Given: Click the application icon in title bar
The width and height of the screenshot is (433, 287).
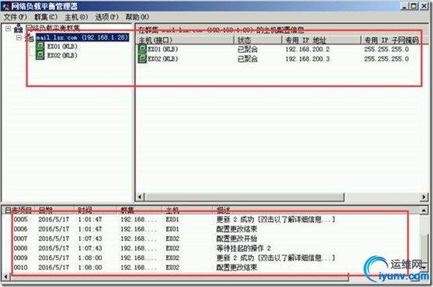Looking at the screenshot, I should pyautogui.click(x=5, y=6).
